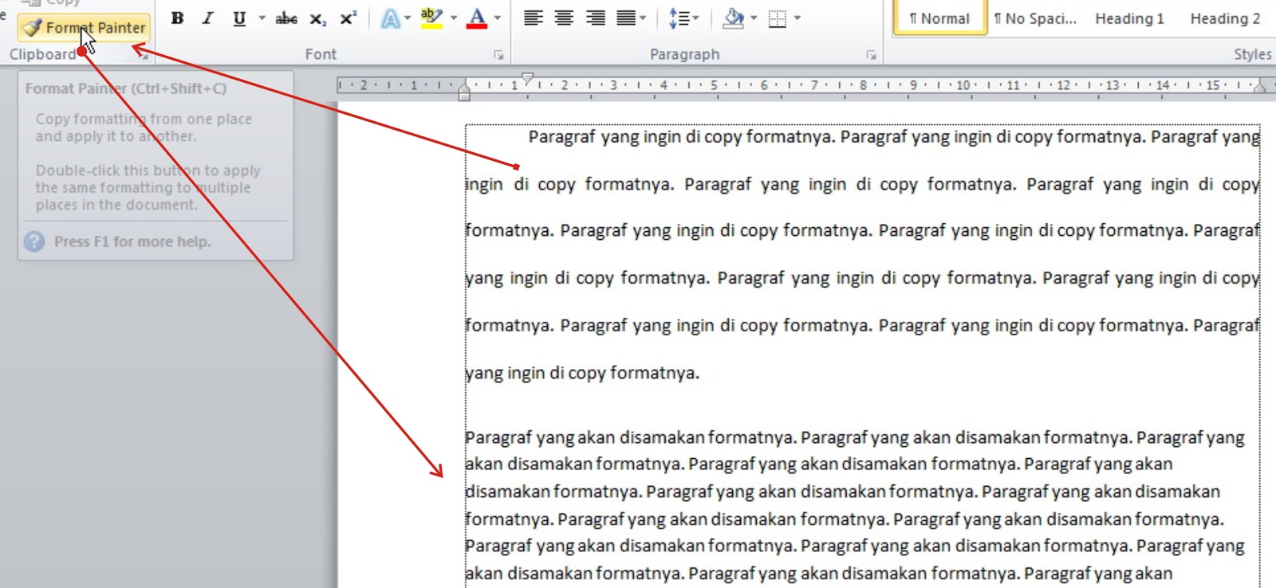Click the first line indent ruler marker

(527, 78)
